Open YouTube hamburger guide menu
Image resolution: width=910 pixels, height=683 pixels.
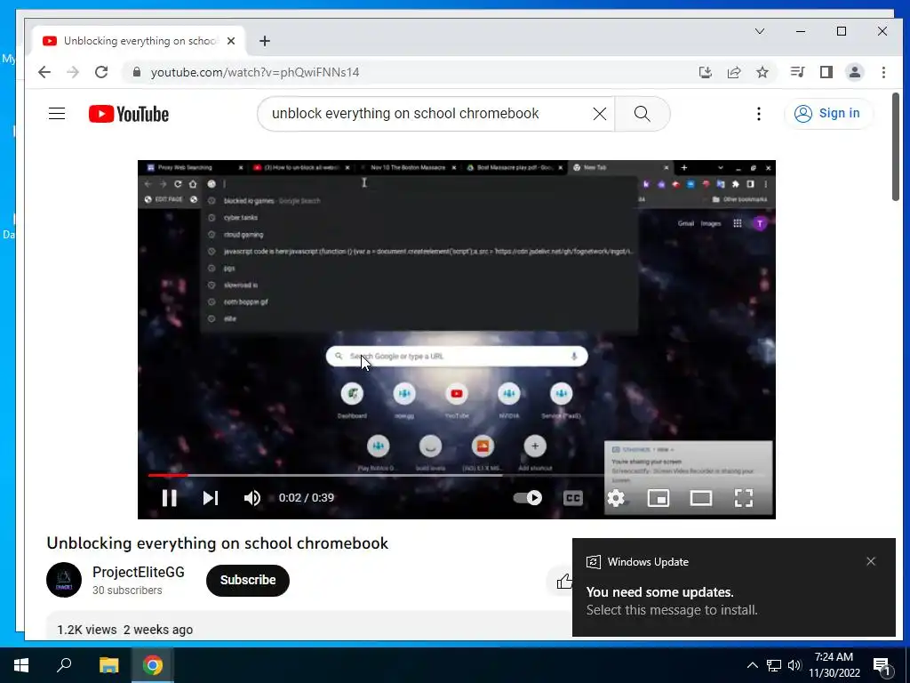pos(57,113)
